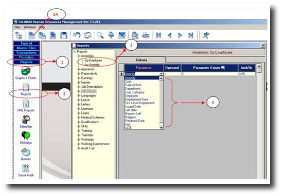This screenshot has width=282, height=196.
Task: Collapse the Amenities tree node
Action: 79,56
